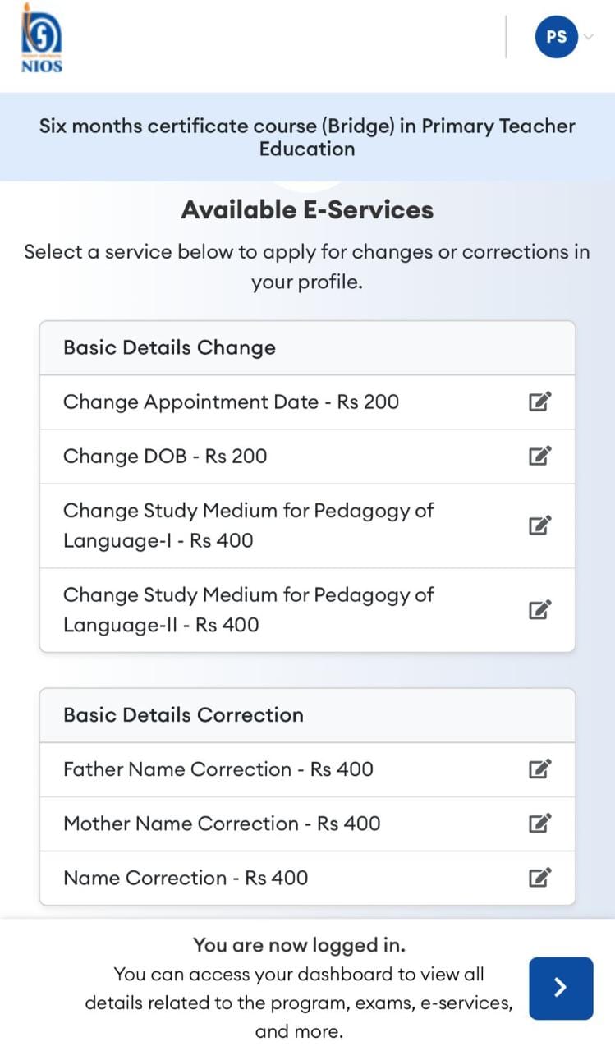Open Father Name Correction - Rs 400

click(x=218, y=769)
